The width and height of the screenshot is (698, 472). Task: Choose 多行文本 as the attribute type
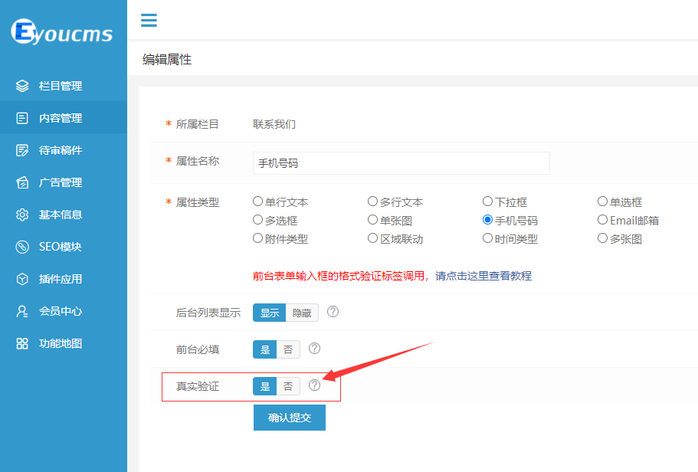pyautogui.click(x=372, y=201)
